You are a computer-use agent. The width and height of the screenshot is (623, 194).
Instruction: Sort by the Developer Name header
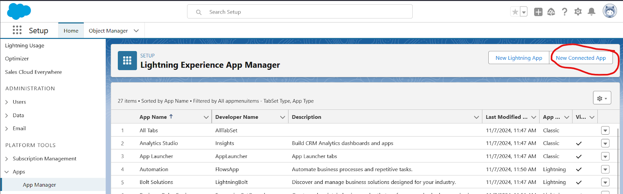pos(237,117)
